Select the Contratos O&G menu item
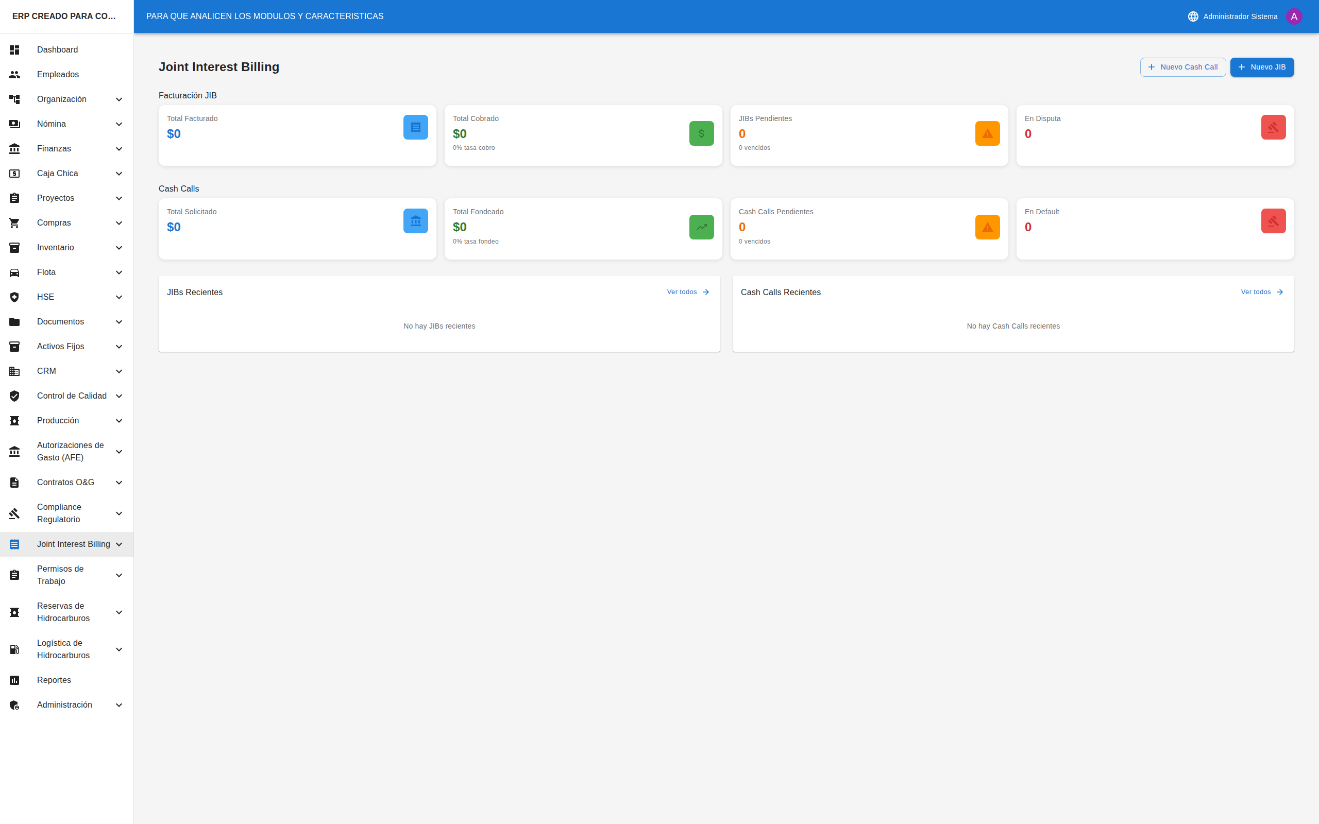This screenshot has width=1319, height=824. click(66, 482)
